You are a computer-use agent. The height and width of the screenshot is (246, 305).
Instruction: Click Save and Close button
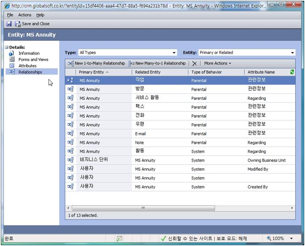[x=32, y=24]
